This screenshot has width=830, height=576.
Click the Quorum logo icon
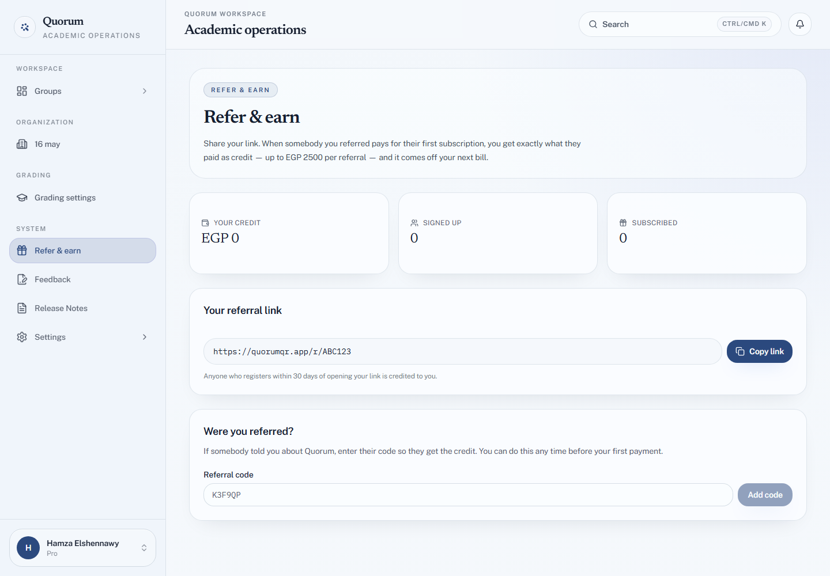[x=25, y=27]
